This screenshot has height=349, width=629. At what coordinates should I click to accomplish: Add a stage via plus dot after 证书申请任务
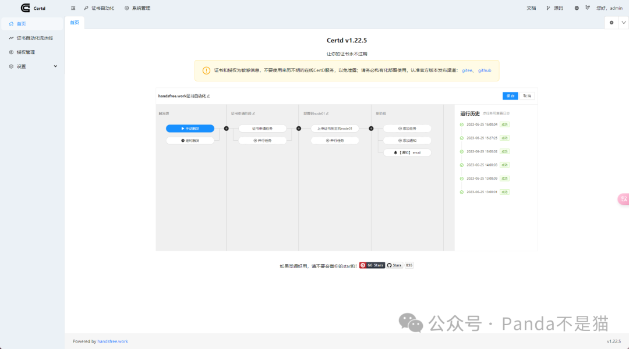click(298, 129)
